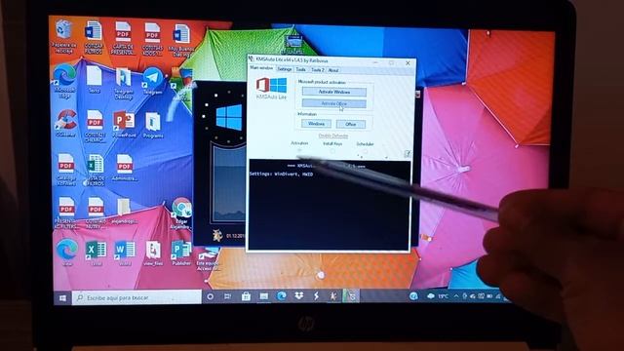Viewport: 624px width, 351px height.
Task: Click the Activate Windows button
Action: 333,92
